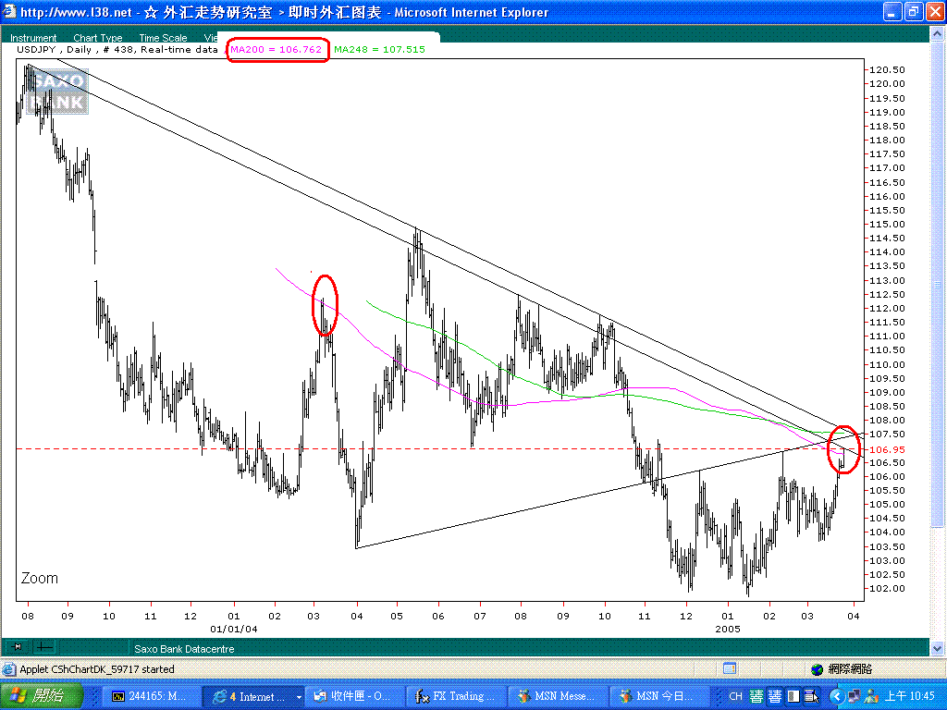The image size is (947, 710).
Task: Switch to the MSN Messenger taskbar window
Action: tap(557, 696)
